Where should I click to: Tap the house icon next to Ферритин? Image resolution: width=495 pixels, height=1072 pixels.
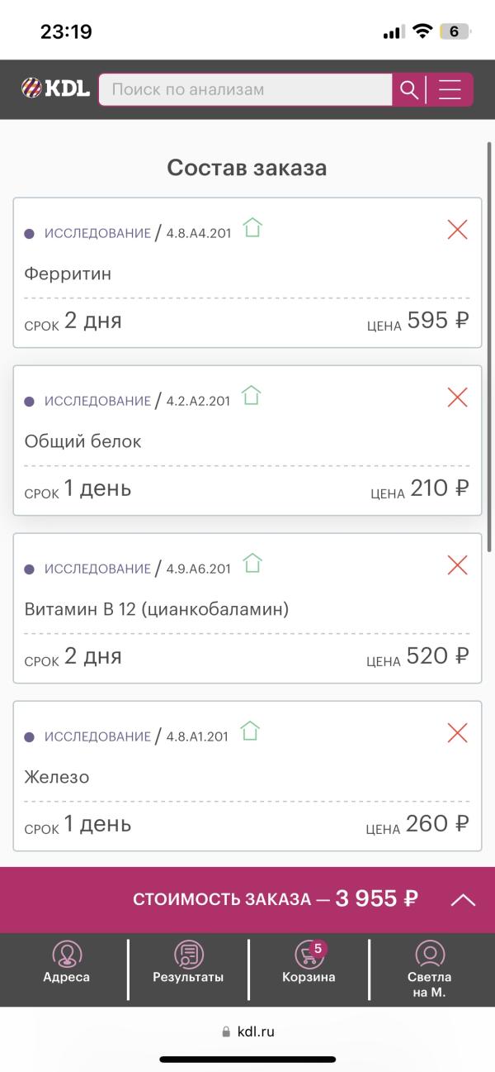pos(252,227)
